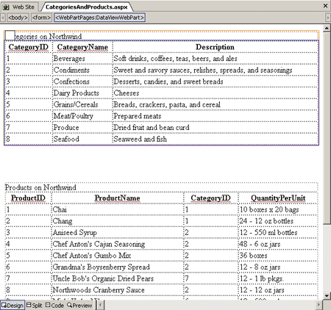Select Chef Anton's Cajun Seasoning cell
331x310 pixels.
[118, 244]
